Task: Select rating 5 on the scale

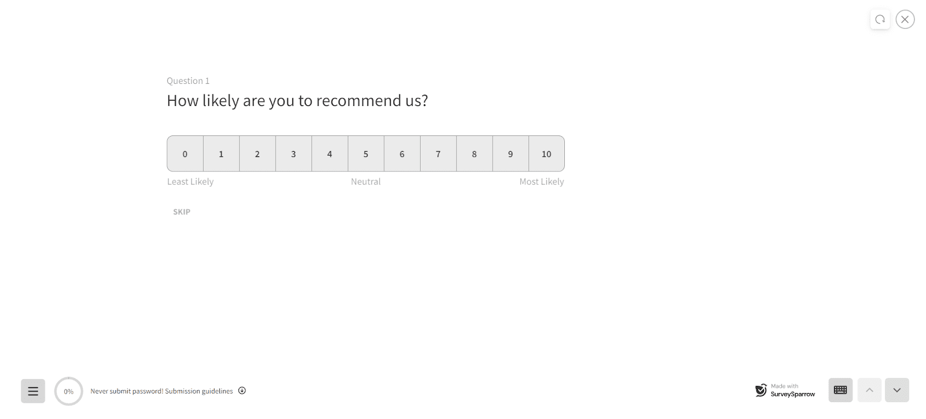Action: (366, 154)
